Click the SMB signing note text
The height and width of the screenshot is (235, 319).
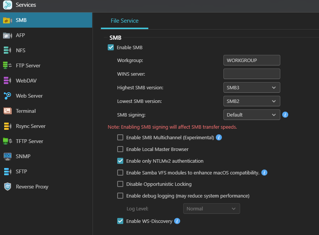[x=172, y=127]
